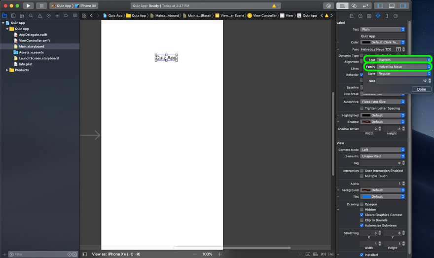Open the Identity inspector
Image resolution: width=434 pixels, height=258 pixels.
(369, 16)
